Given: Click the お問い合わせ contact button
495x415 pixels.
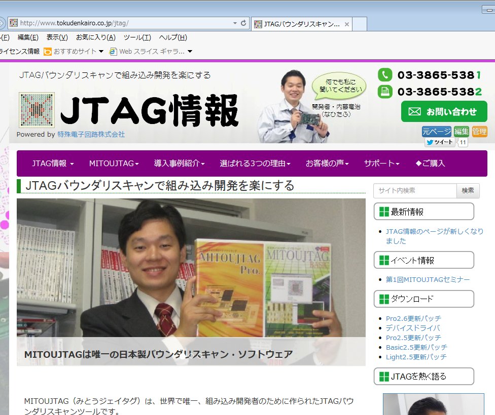Looking at the screenshot, I should pyautogui.click(x=444, y=111).
